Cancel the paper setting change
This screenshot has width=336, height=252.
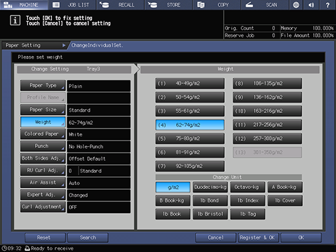216,238
